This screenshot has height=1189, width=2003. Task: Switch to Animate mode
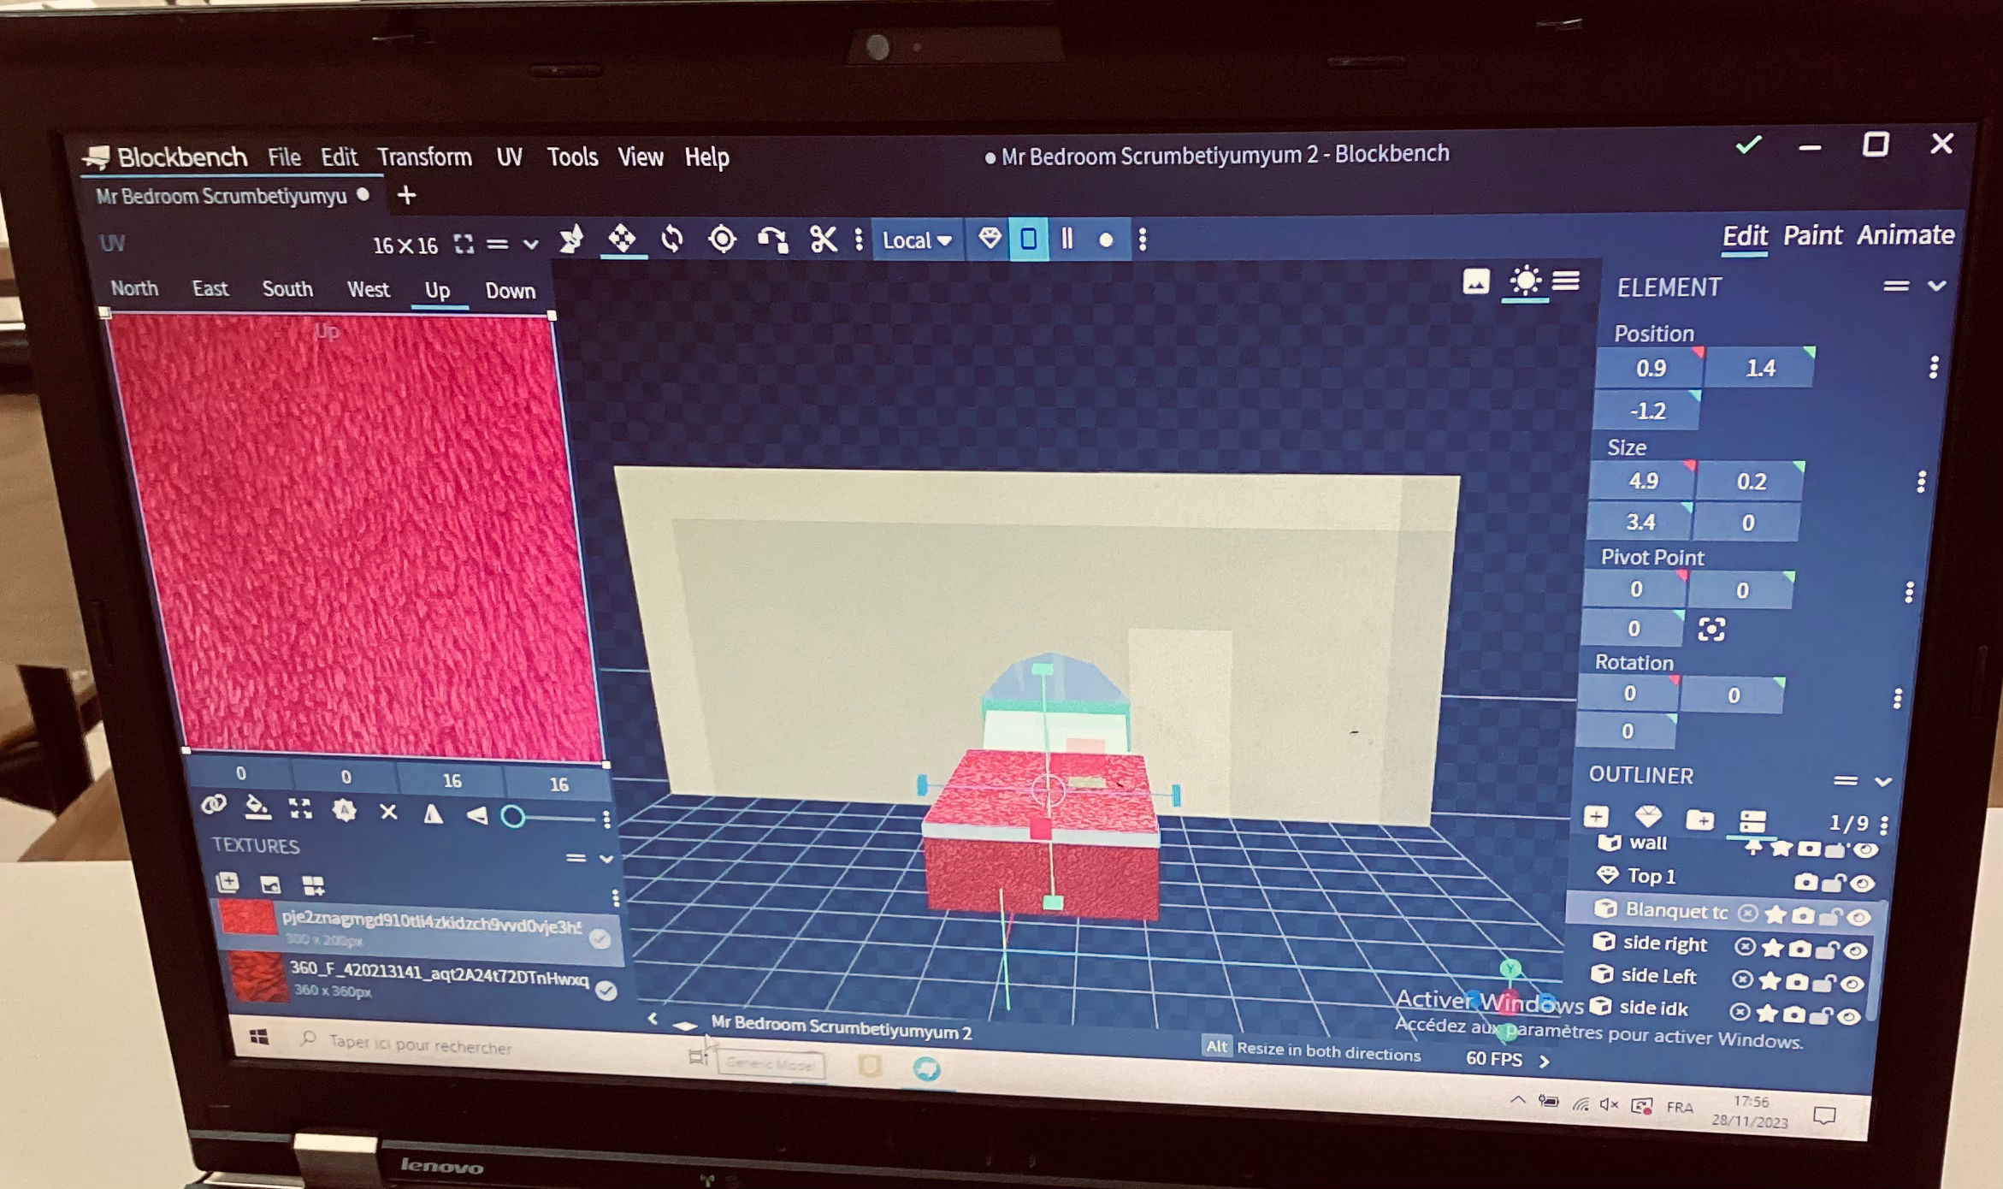(1905, 234)
